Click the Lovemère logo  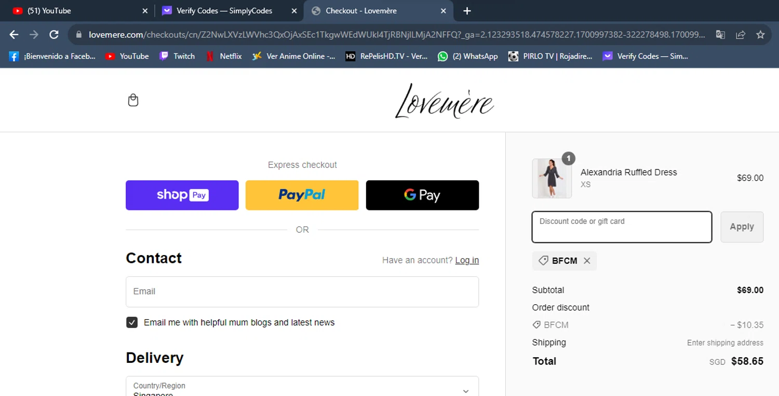(445, 101)
